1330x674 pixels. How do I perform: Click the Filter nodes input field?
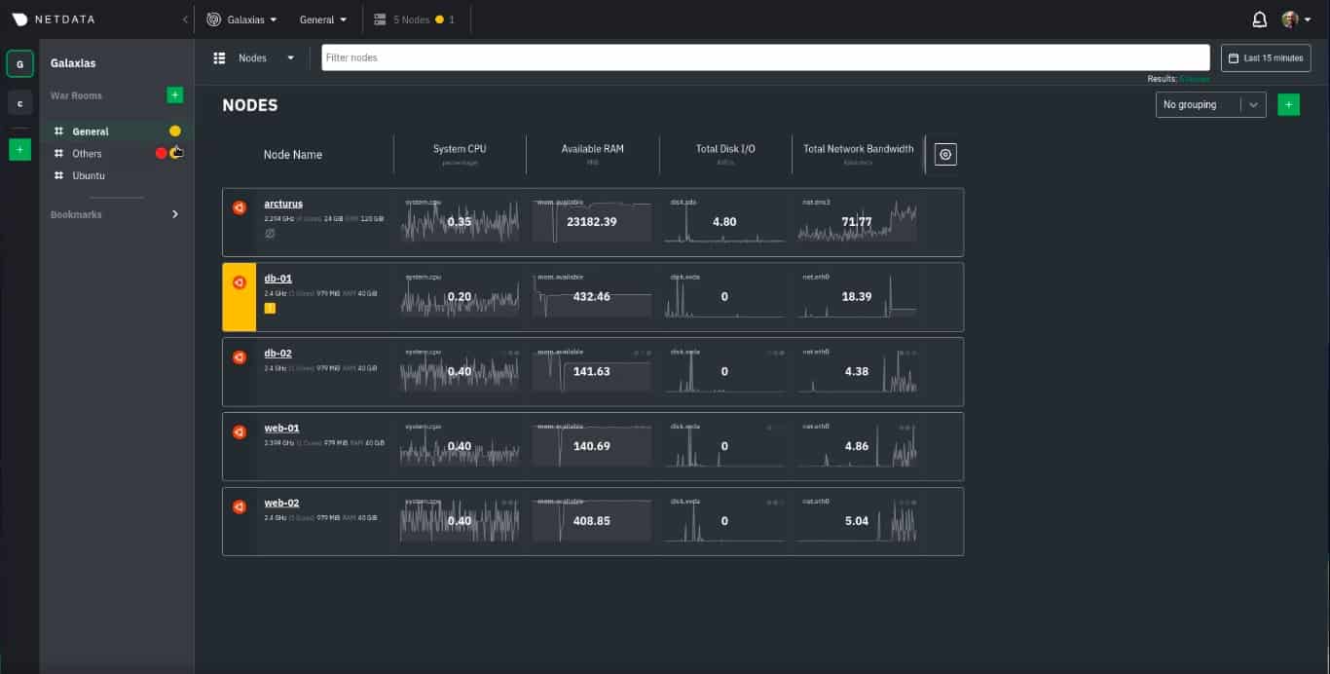[x=765, y=57]
